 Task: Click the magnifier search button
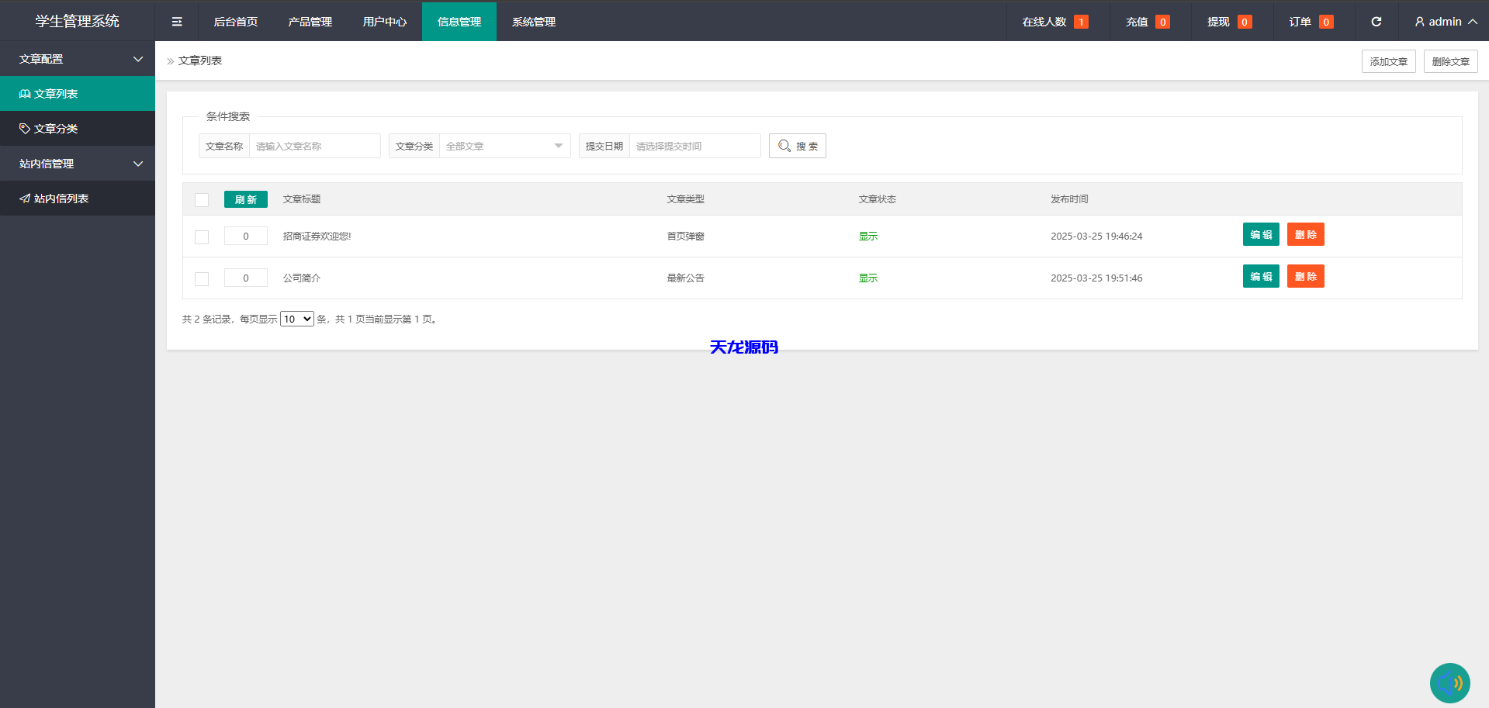(x=797, y=146)
